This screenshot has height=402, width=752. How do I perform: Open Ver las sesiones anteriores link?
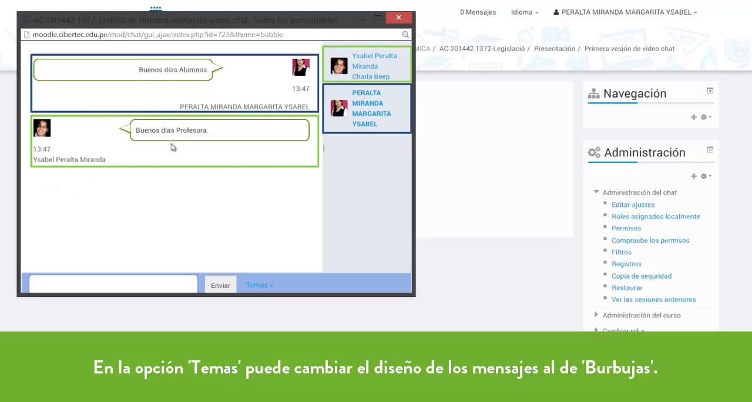coord(653,300)
